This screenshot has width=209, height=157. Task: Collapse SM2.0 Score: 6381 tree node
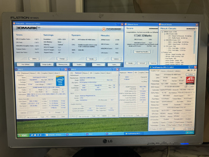165,34
